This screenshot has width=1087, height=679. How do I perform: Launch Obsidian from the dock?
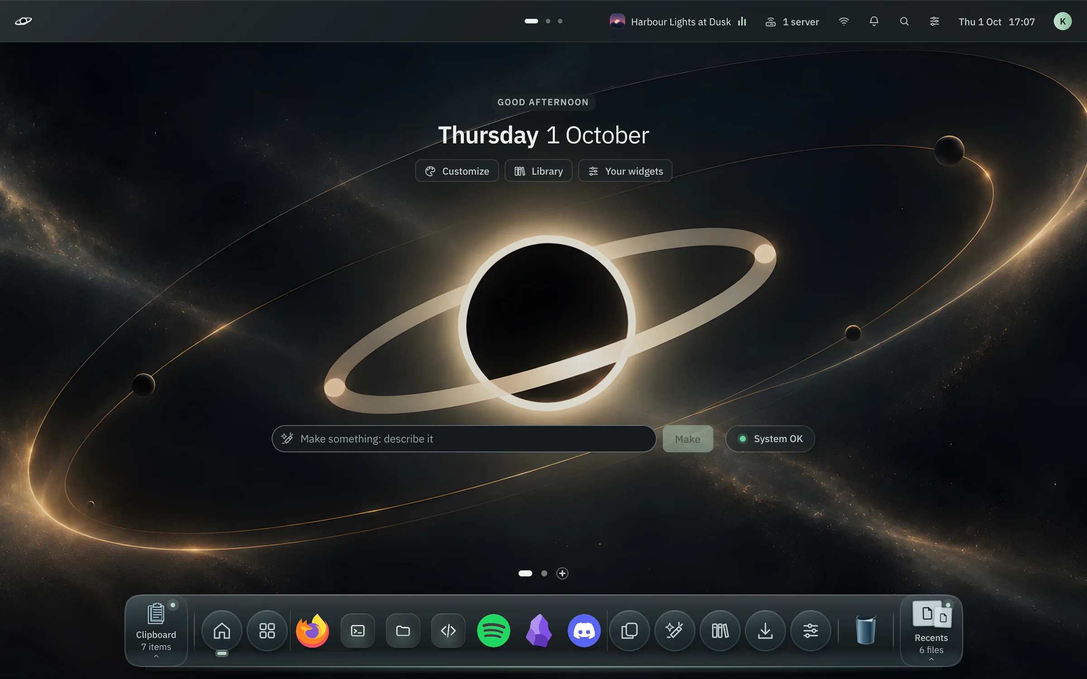[x=539, y=630]
